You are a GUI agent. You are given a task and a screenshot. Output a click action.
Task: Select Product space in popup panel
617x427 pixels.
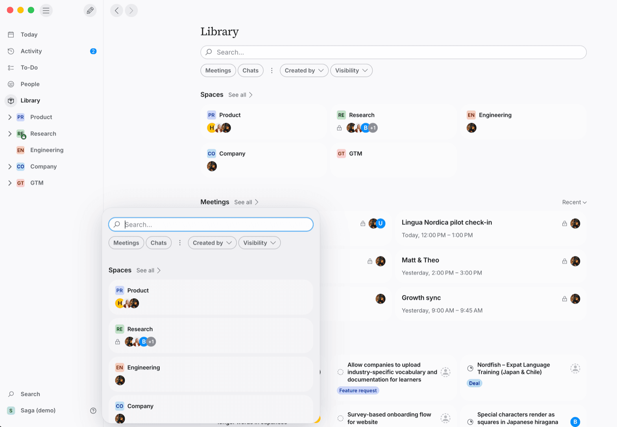[x=211, y=297]
